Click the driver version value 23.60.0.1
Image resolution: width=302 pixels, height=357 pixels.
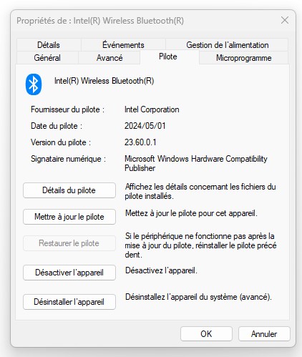[x=140, y=142]
